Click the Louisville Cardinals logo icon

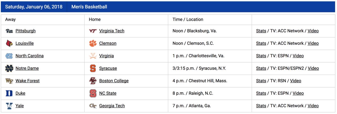pyautogui.click(x=9, y=43)
